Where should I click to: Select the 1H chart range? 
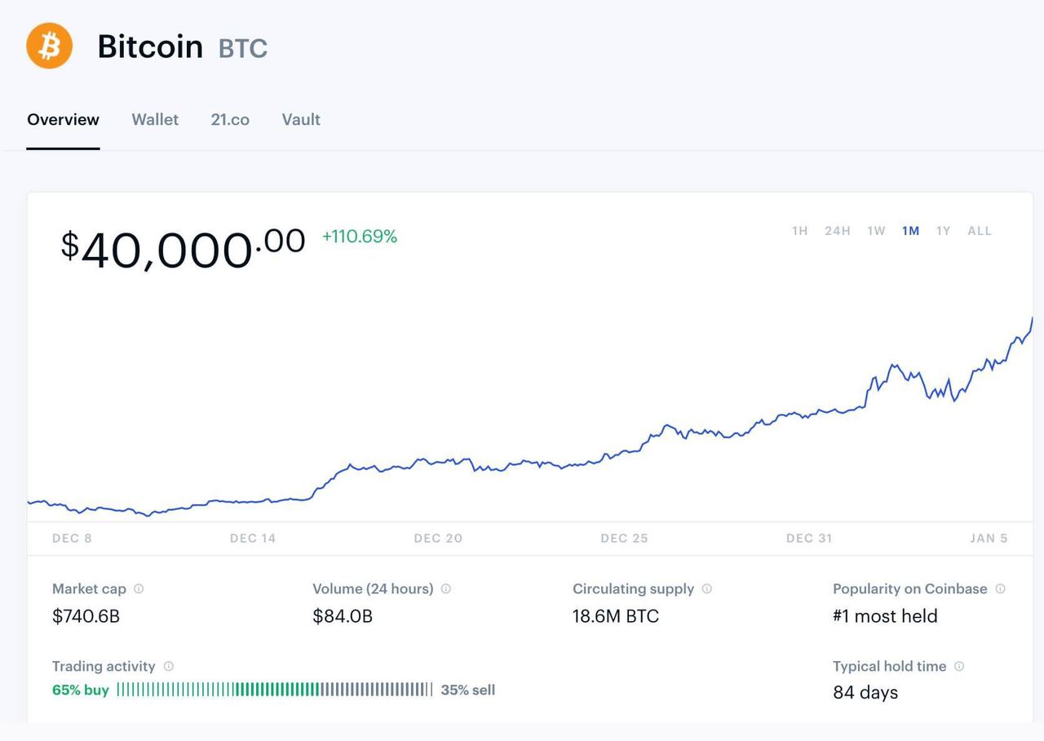(x=799, y=231)
